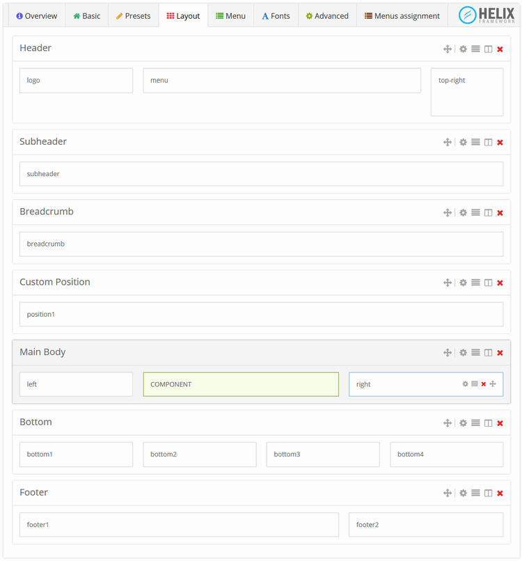522x561 pixels.
Task: Click the Footer row move handle
Action: (448, 493)
